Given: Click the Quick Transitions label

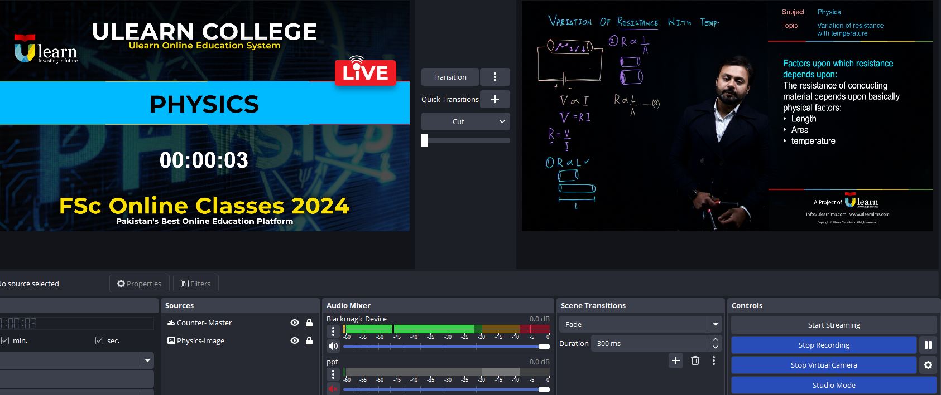Looking at the screenshot, I should coord(450,99).
